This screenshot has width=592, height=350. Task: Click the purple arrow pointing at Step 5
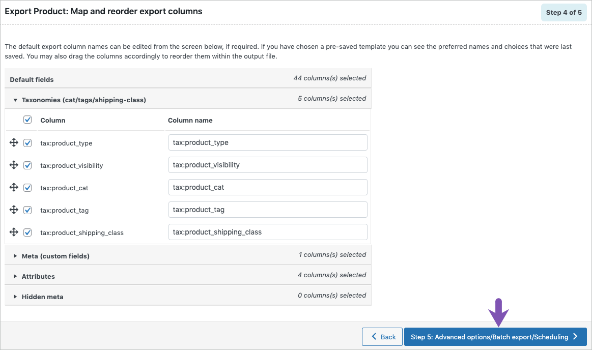(498, 312)
